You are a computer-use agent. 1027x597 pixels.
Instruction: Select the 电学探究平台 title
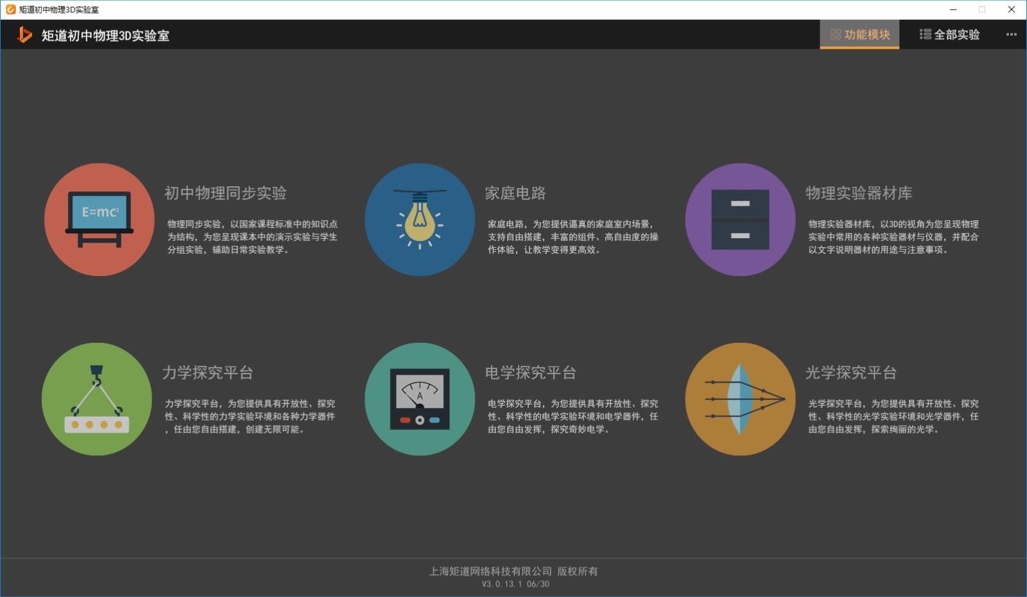point(531,372)
